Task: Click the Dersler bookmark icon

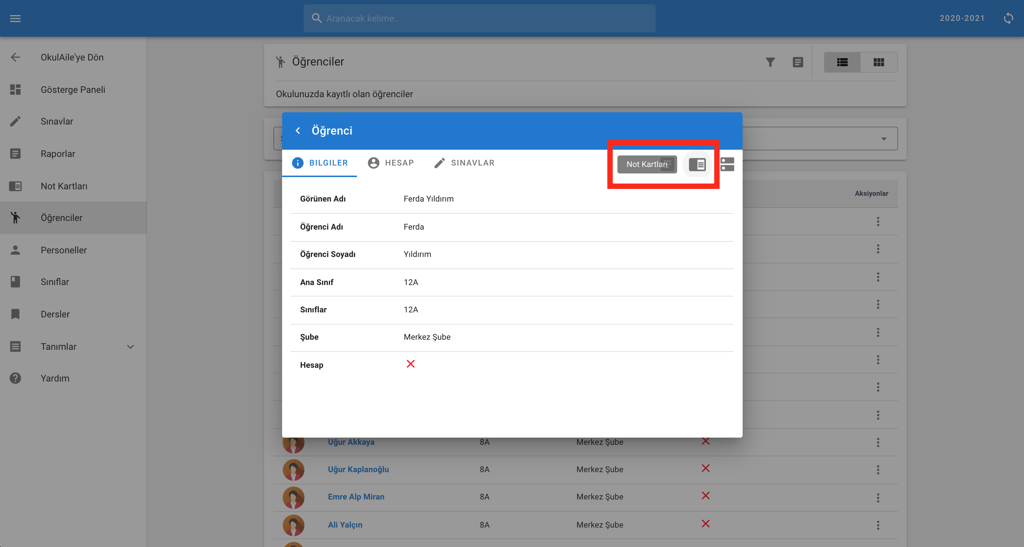Action: click(15, 314)
